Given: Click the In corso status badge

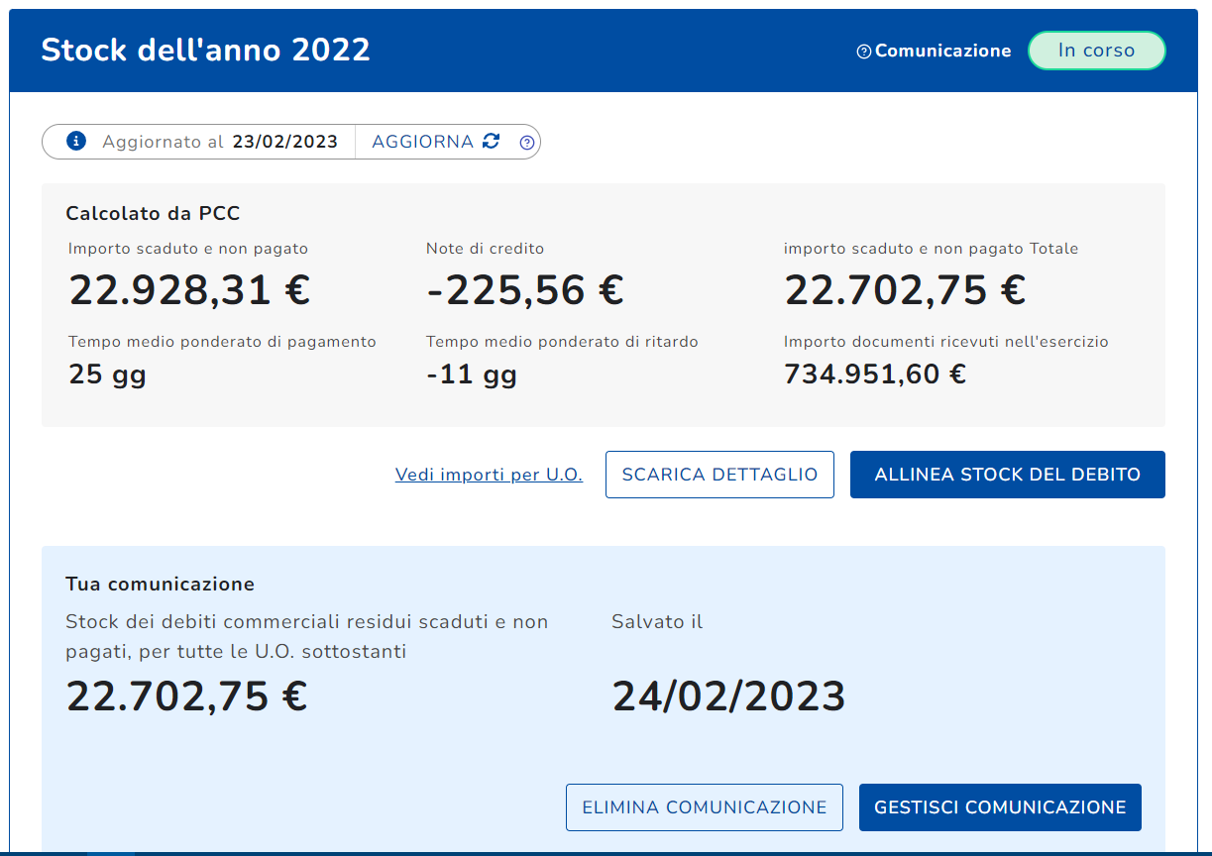Looking at the screenshot, I should pos(1096,51).
